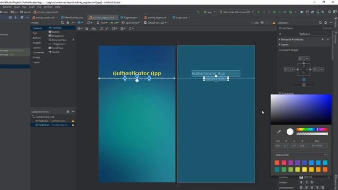Click the RecyclerView download icon
The image size is (338, 190).
click(x=73, y=40)
